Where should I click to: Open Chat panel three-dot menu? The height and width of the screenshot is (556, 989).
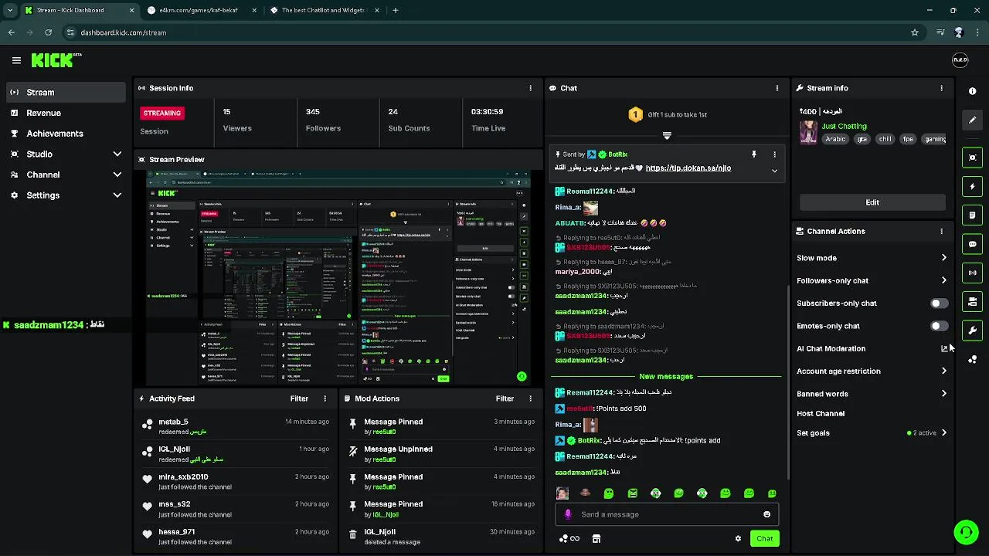777,88
